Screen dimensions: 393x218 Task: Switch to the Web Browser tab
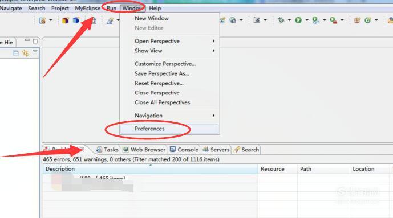point(144,150)
